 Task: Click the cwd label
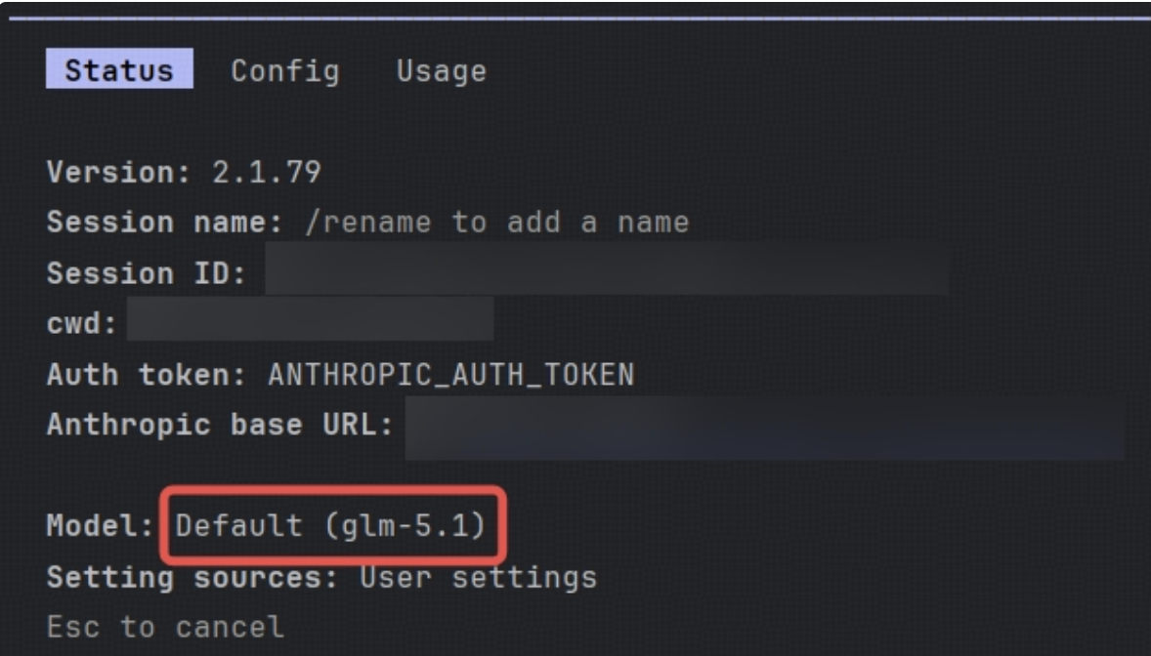[x=82, y=324]
